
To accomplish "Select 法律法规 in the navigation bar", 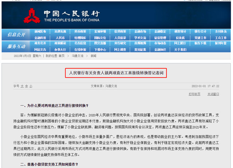I will point(60,32).
